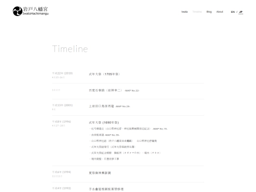Switch language to JP

point(241,12)
